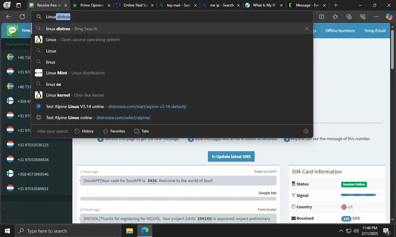This screenshot has width=396, height=237.
Task: Filter search by Favorites
Action: tap(114, 131)
